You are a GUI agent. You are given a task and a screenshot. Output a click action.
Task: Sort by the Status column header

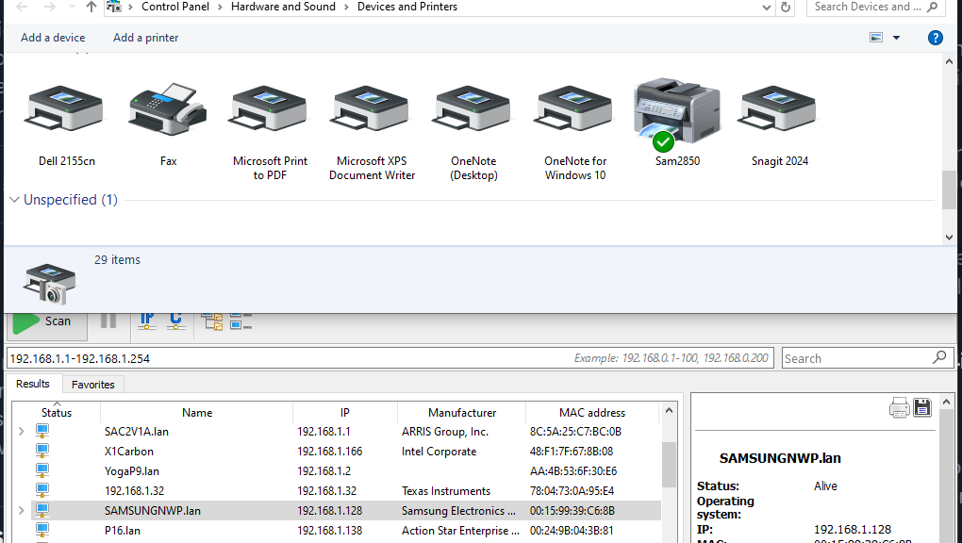57,412
